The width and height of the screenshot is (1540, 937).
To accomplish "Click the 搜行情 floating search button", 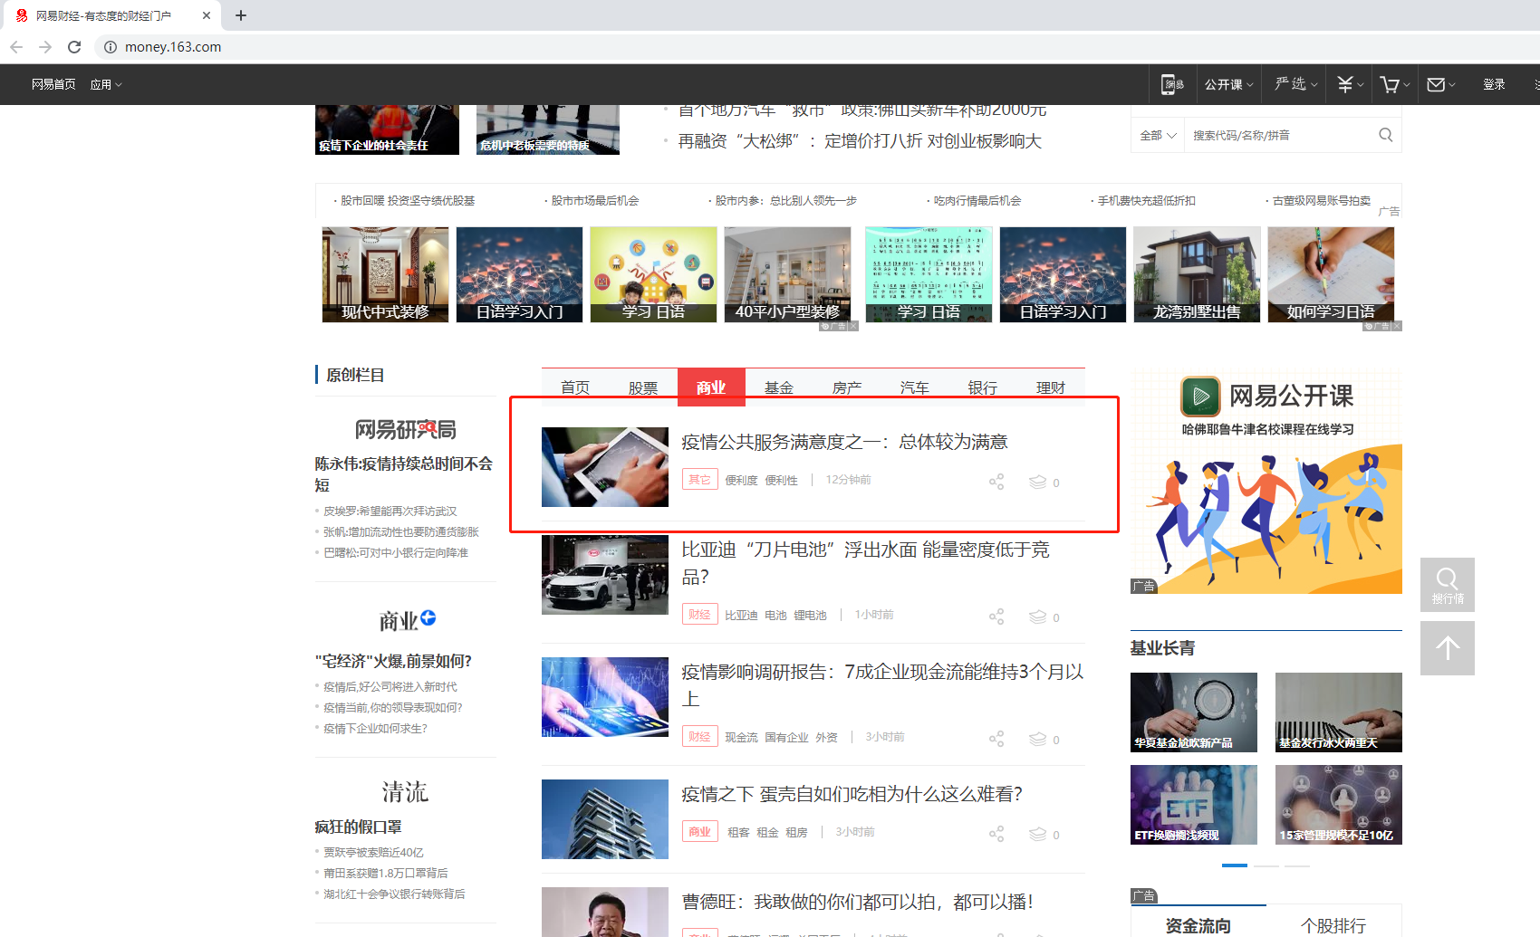I will coord(1448,585).
